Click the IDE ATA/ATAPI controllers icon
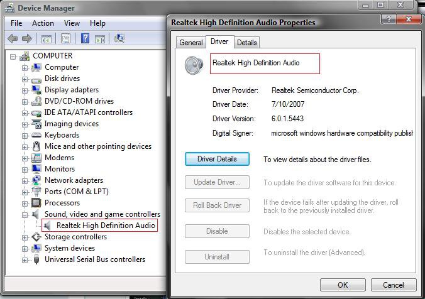Image resolution: width=425 pixels, height=299 pixels. coord(36,112)
